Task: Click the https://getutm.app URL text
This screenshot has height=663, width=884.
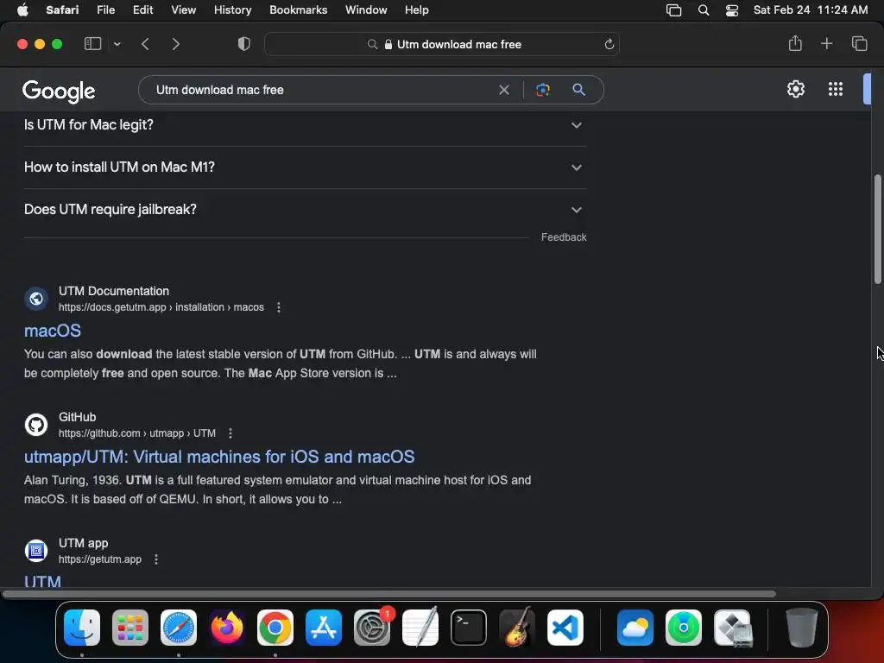Action: click(100, 559)
